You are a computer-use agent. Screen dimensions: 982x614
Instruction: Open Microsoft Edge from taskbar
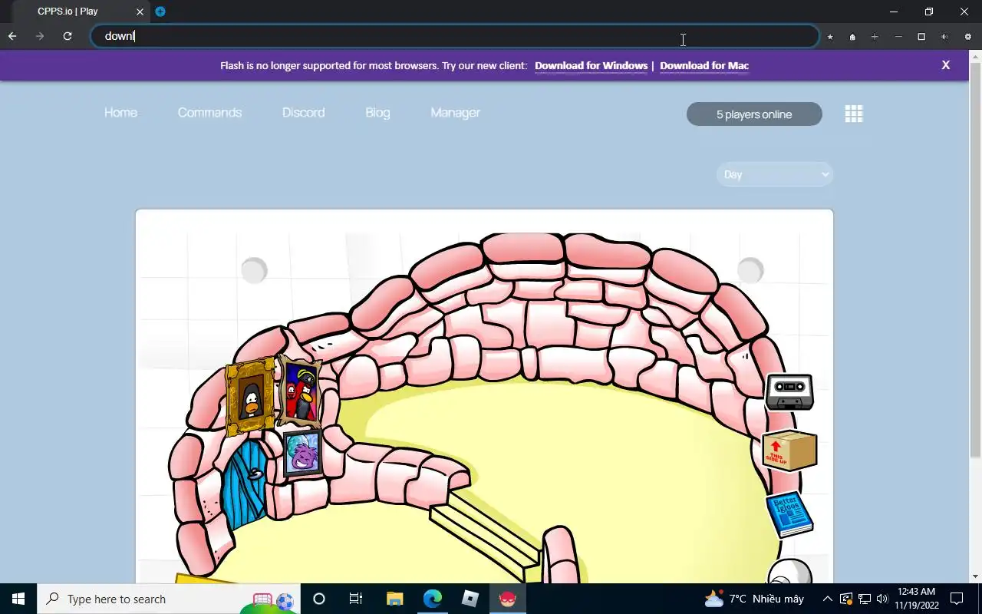click(x=433, y=599)
